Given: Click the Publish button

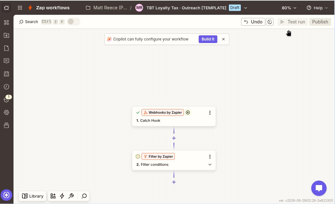Looking at the screenshot, I should point(320,22).
